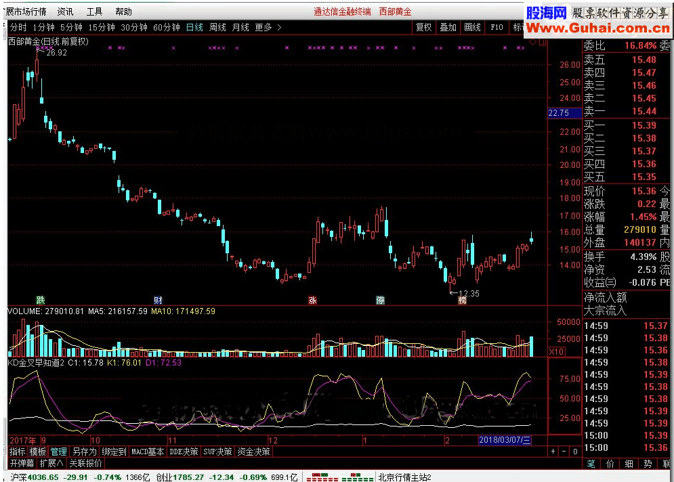The height and width of the screenshot is (482, 674).
Task: Click the 净流入额 label
Action: click(605, 297)
